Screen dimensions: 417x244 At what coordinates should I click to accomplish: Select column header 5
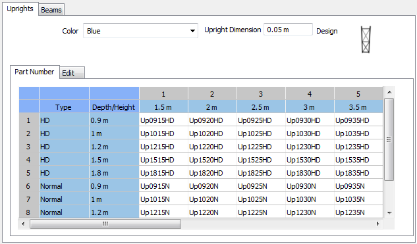click(x=358, y=93)
